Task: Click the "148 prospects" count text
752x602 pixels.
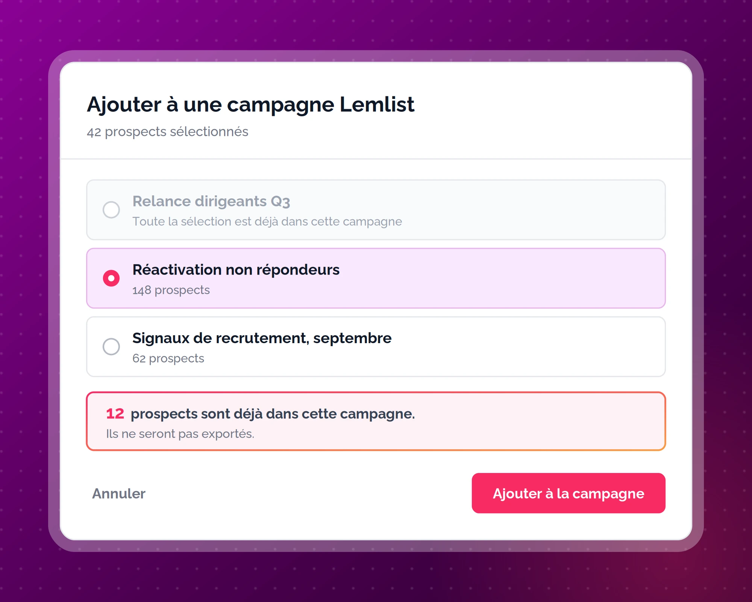Action: point(171,290)
